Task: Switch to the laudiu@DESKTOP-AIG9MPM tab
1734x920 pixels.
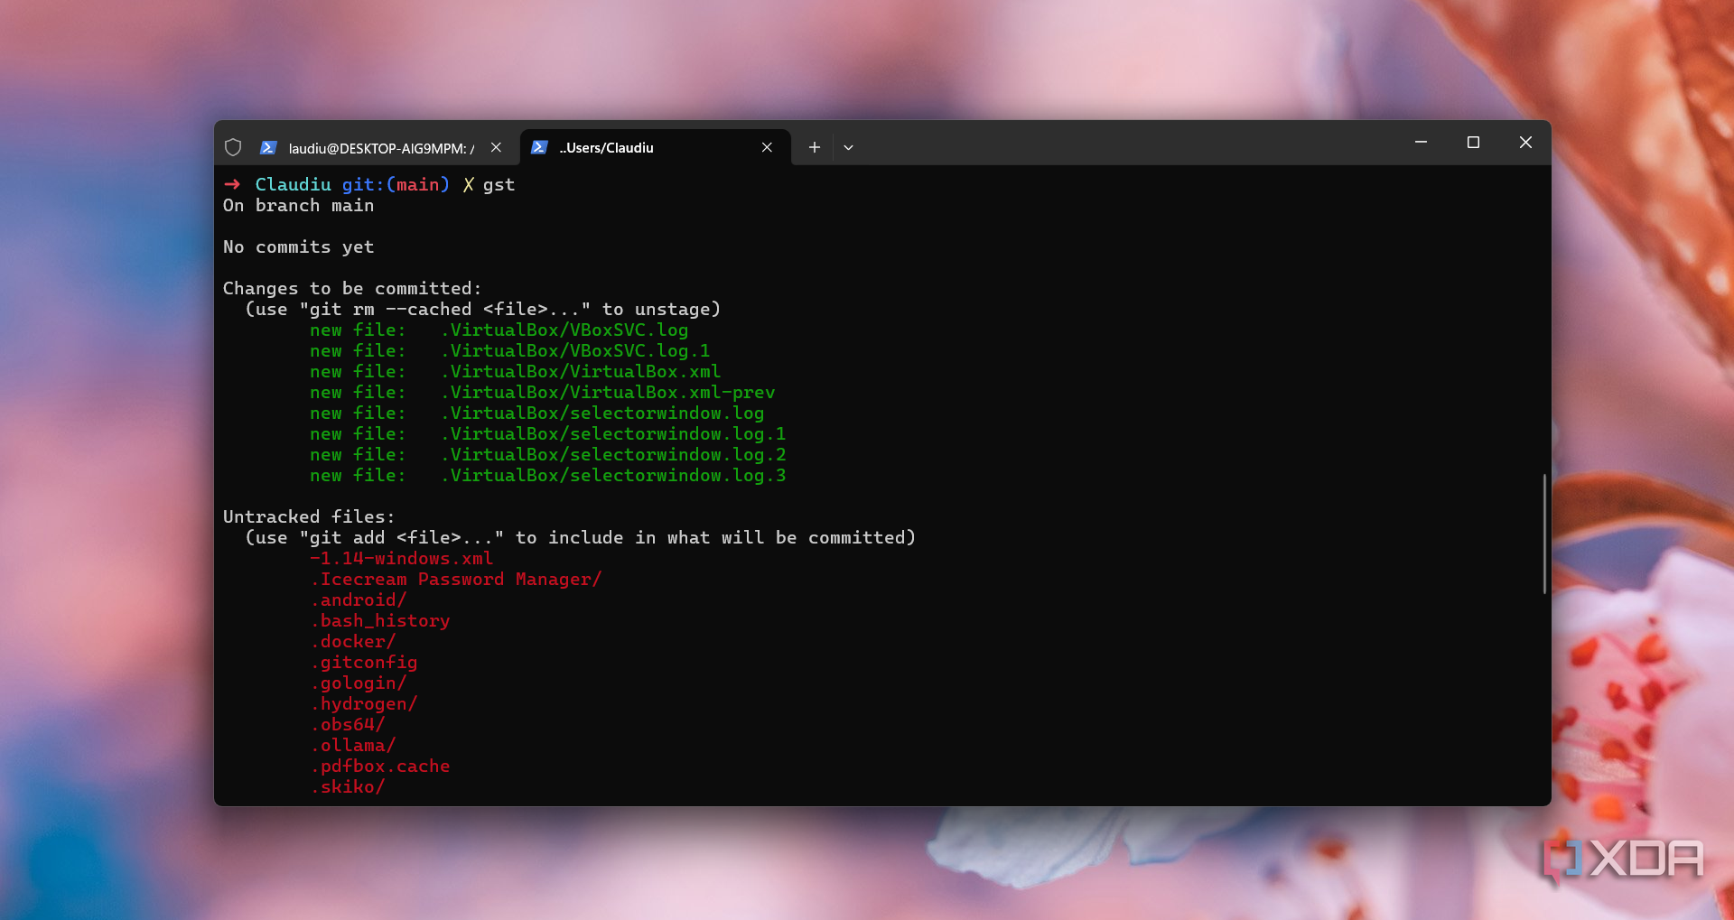Action: click(381, 148)
